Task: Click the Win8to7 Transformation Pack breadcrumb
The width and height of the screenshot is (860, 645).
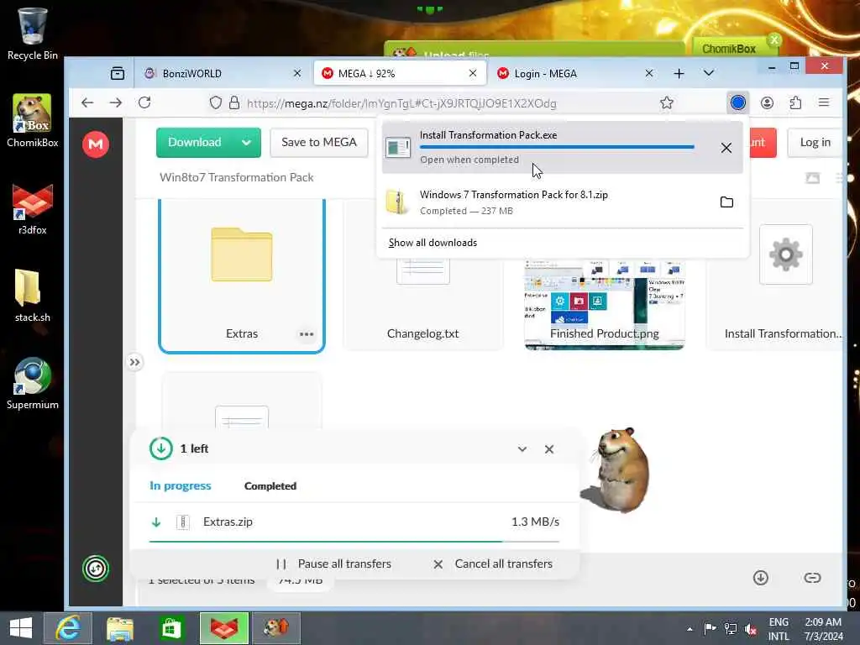Action: tap(236, 177)
